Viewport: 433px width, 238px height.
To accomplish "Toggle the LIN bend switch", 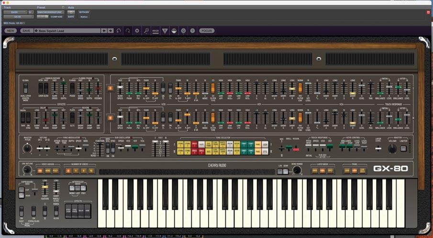I will point(280,171).
